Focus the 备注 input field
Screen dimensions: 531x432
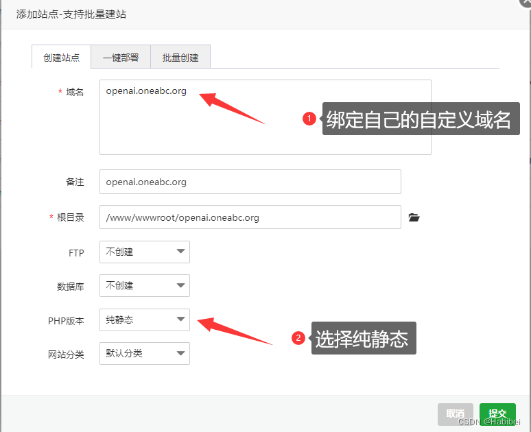250,182
